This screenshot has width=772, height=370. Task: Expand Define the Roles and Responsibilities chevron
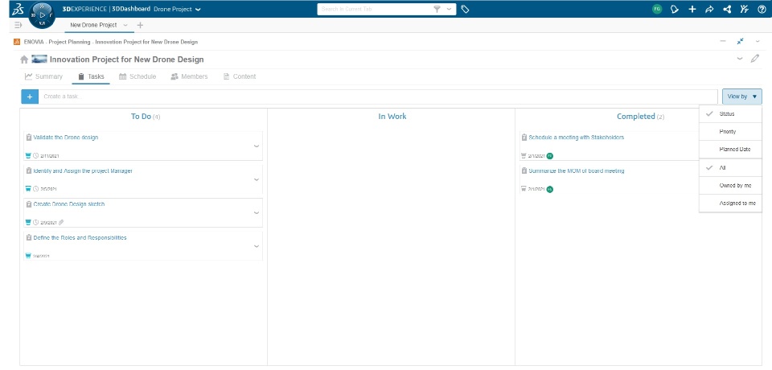pos(256,246)
